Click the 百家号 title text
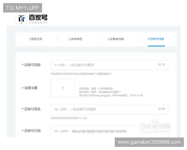 [x=38, y=17]
